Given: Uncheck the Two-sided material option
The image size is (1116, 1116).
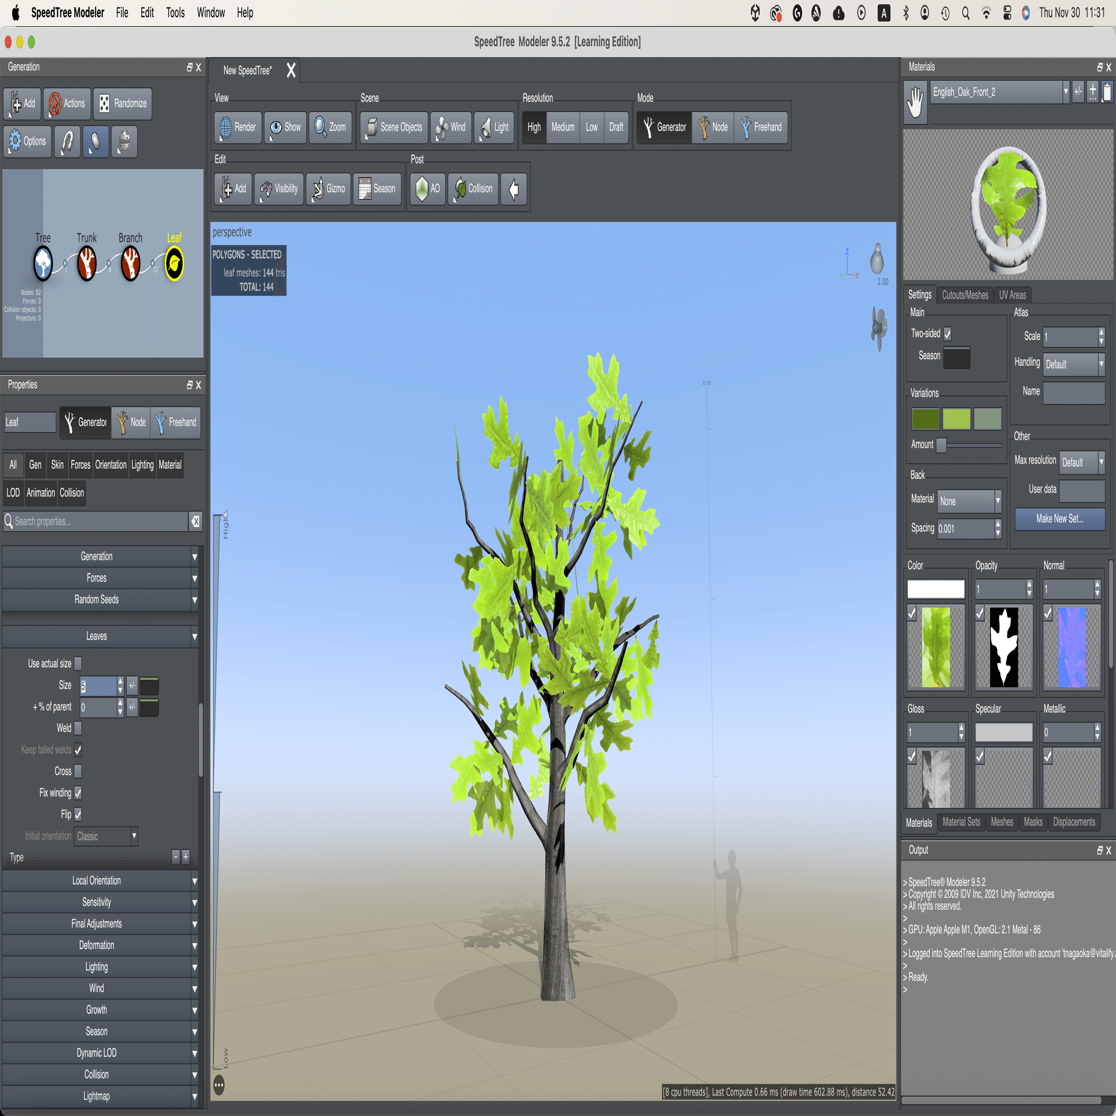Looking at the screenshot, I should [947, 334].
